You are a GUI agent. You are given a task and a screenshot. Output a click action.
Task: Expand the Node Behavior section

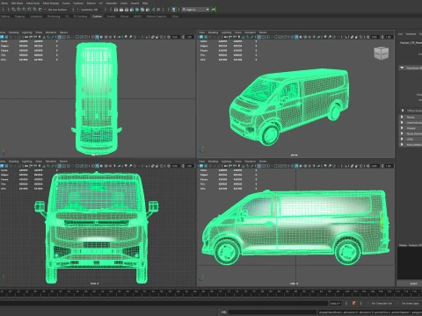402,133
